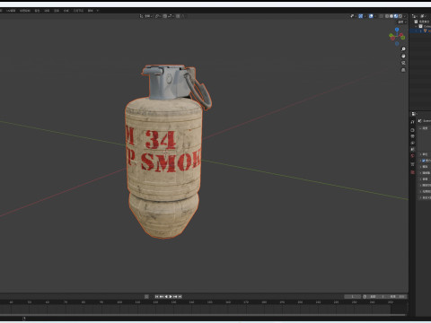Switch to the Shading workspace tab
This screenshot has width=431, height=323.
pos(37,11)
